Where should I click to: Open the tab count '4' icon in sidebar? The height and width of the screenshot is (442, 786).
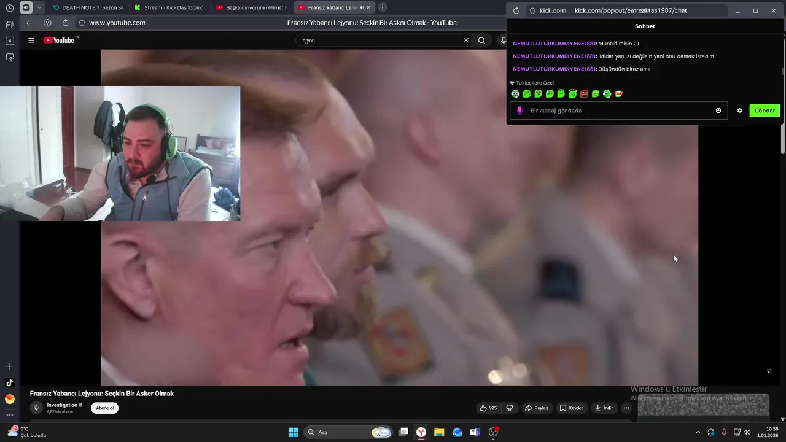point(9,41)
